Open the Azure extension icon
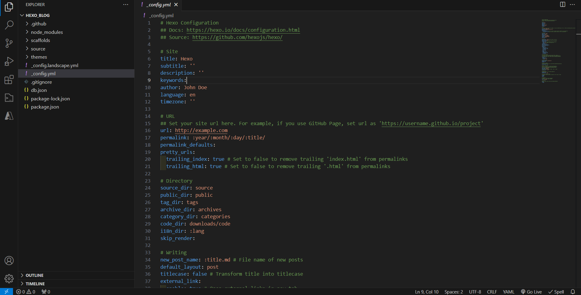The height and width of the screenshot is (295, 581). point(9,116)
